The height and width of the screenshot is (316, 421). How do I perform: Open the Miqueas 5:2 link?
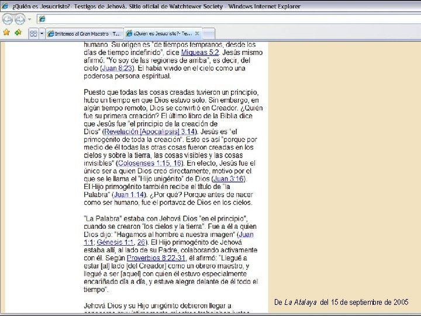coord(200,53)
